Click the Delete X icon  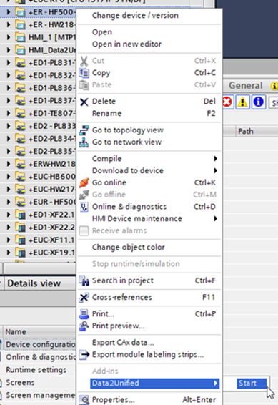(84, 102)
